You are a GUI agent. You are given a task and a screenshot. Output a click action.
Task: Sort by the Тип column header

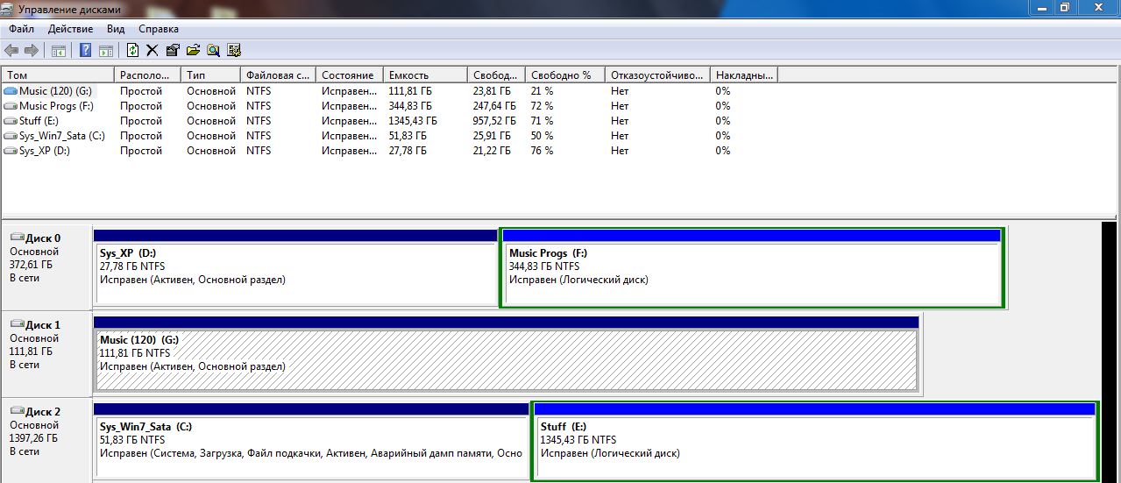click(211, 75)
